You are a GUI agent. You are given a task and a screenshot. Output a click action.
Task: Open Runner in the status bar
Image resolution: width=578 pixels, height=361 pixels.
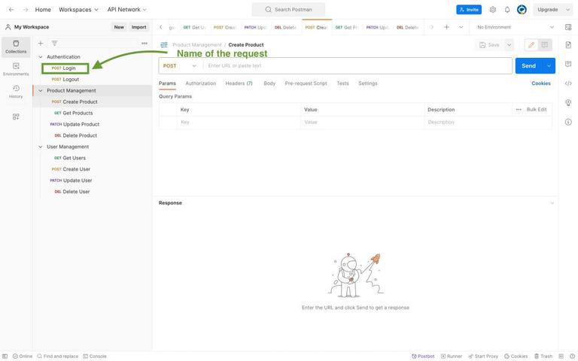[x=452, y=356]
